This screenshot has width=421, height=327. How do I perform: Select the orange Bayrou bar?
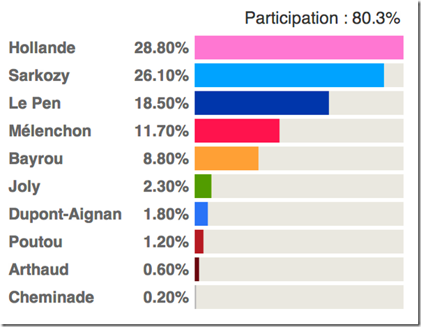227,158
